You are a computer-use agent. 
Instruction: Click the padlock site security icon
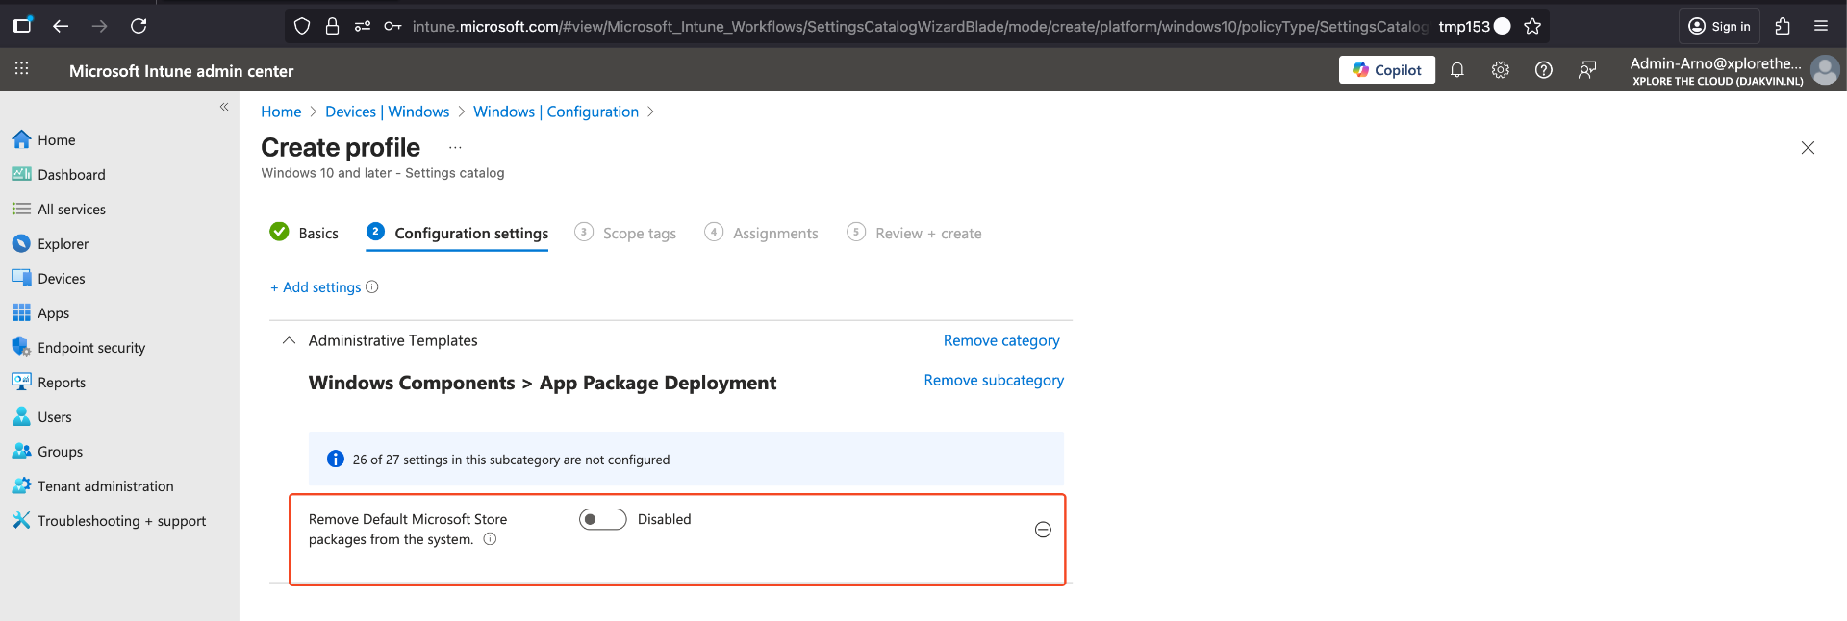(332, 26)
